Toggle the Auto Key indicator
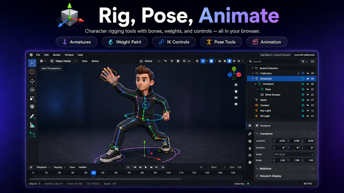This screenshot has width=344, height=193. coord(248,184)
